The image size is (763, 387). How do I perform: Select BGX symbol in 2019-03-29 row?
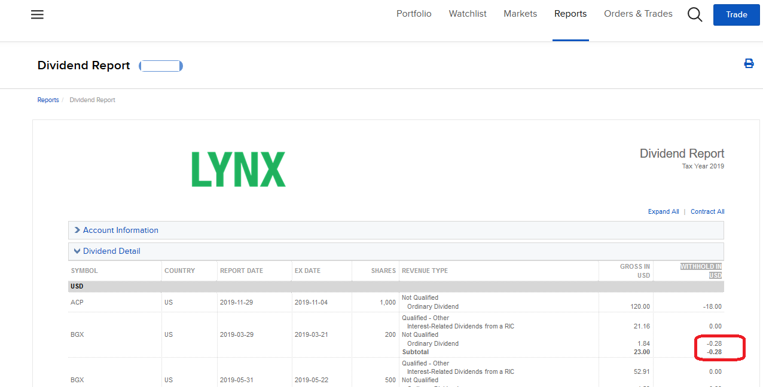click(77, 334)
